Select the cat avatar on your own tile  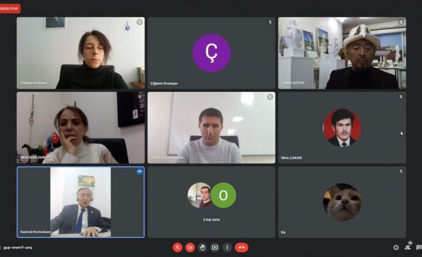click(x=342, y=202)
